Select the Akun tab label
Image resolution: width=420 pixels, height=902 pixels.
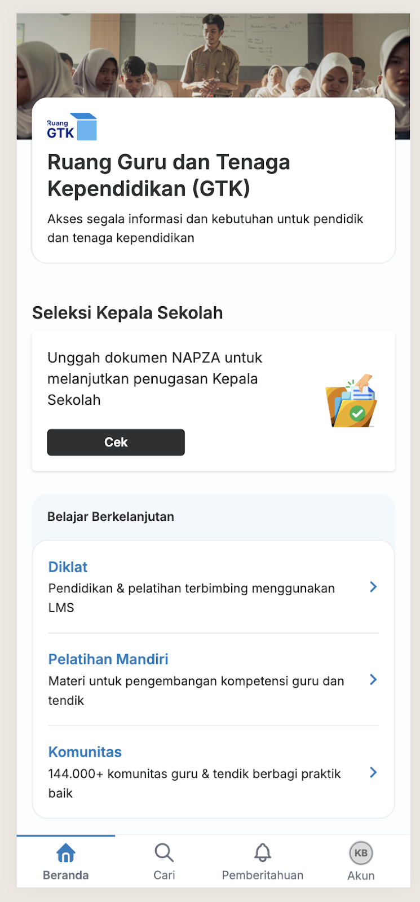[x=361, y=876]
